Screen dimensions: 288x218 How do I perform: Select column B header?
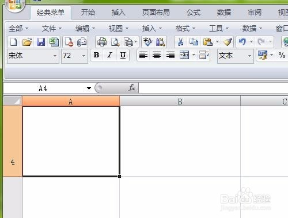[180, 101]
